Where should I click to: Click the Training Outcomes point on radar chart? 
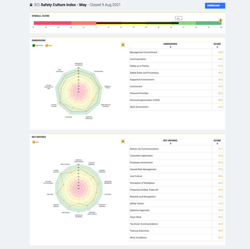[61, 174]
